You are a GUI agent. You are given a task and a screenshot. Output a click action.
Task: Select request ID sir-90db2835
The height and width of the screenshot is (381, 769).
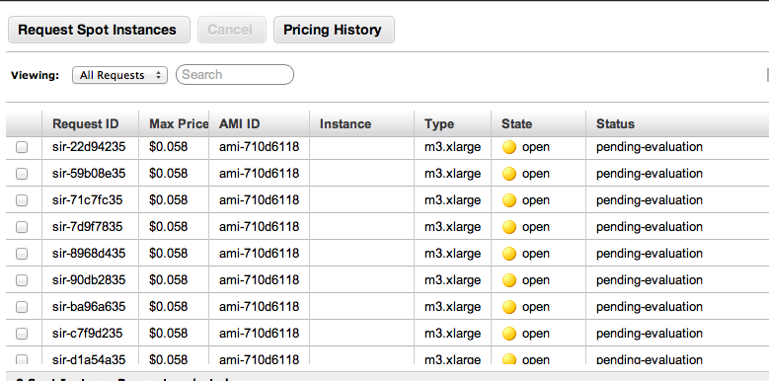point(89,280)
